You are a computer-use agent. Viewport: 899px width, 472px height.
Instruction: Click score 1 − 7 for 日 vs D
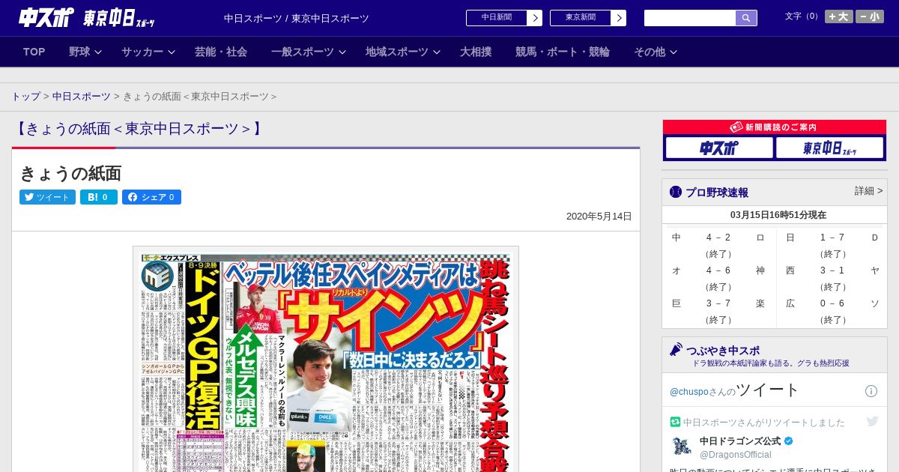click(x=832, y=237)
